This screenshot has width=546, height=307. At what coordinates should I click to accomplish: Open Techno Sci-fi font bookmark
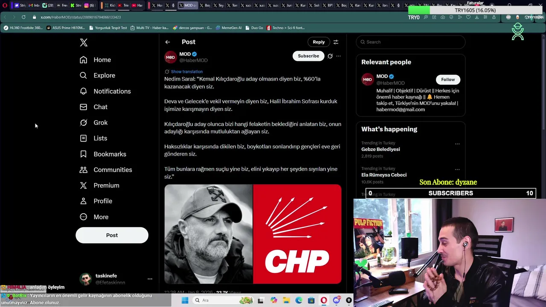[285, 28]
